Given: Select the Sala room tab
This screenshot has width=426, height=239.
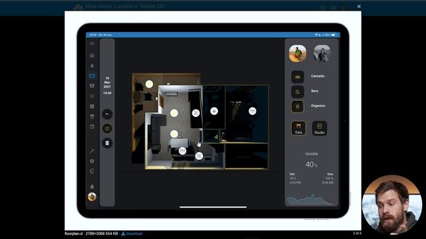Looking at the screenshot, I should tap(299, 128).
